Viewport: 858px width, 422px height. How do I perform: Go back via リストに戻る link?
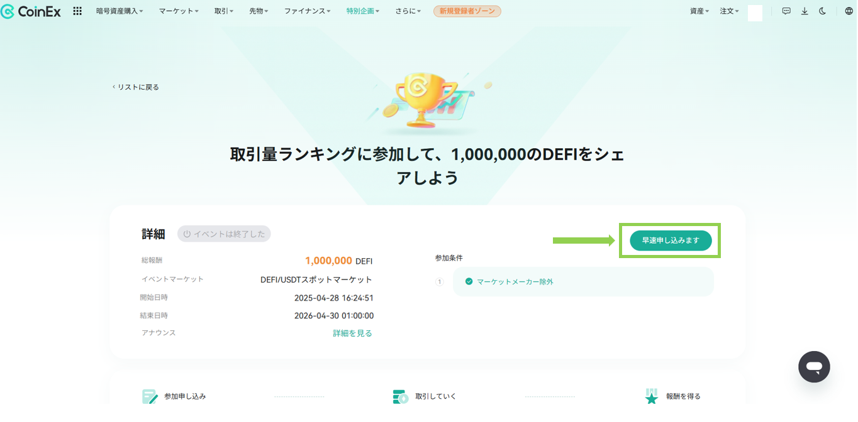click(136, 87)
